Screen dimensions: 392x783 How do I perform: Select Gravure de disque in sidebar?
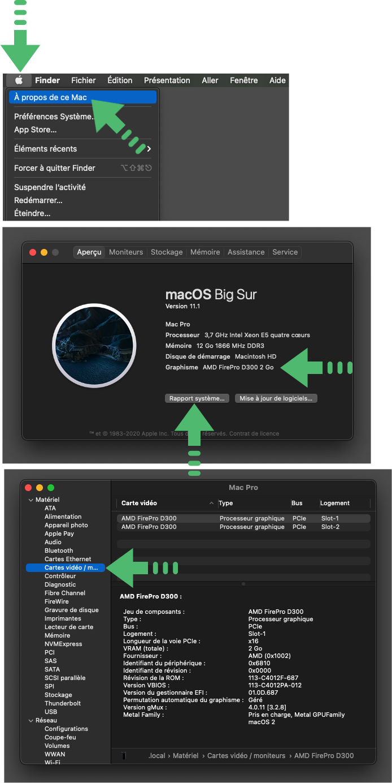click(72, 610)
